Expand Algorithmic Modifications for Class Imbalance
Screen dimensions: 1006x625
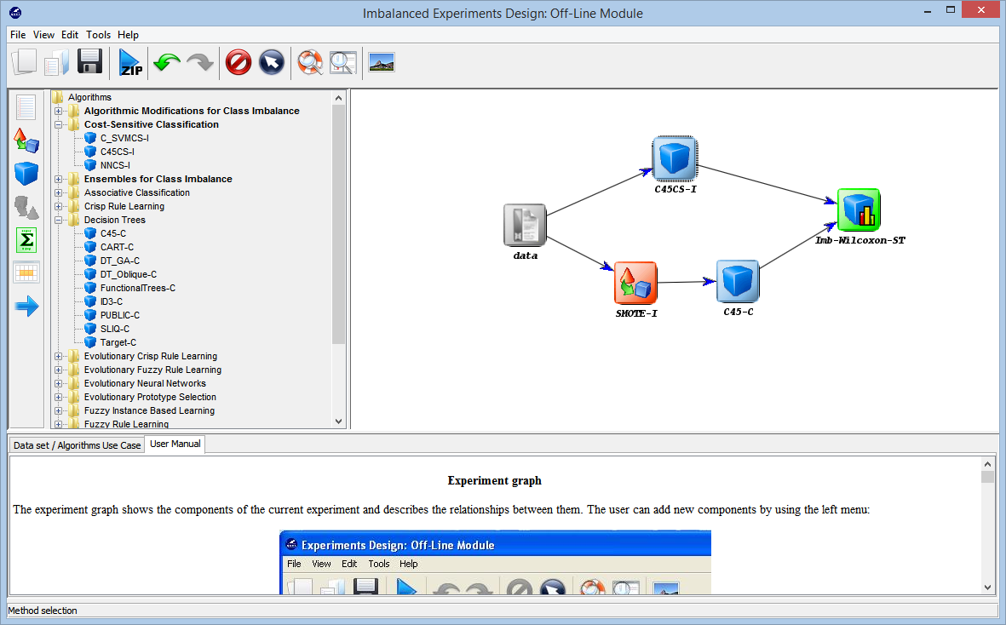tap(59, 111)
